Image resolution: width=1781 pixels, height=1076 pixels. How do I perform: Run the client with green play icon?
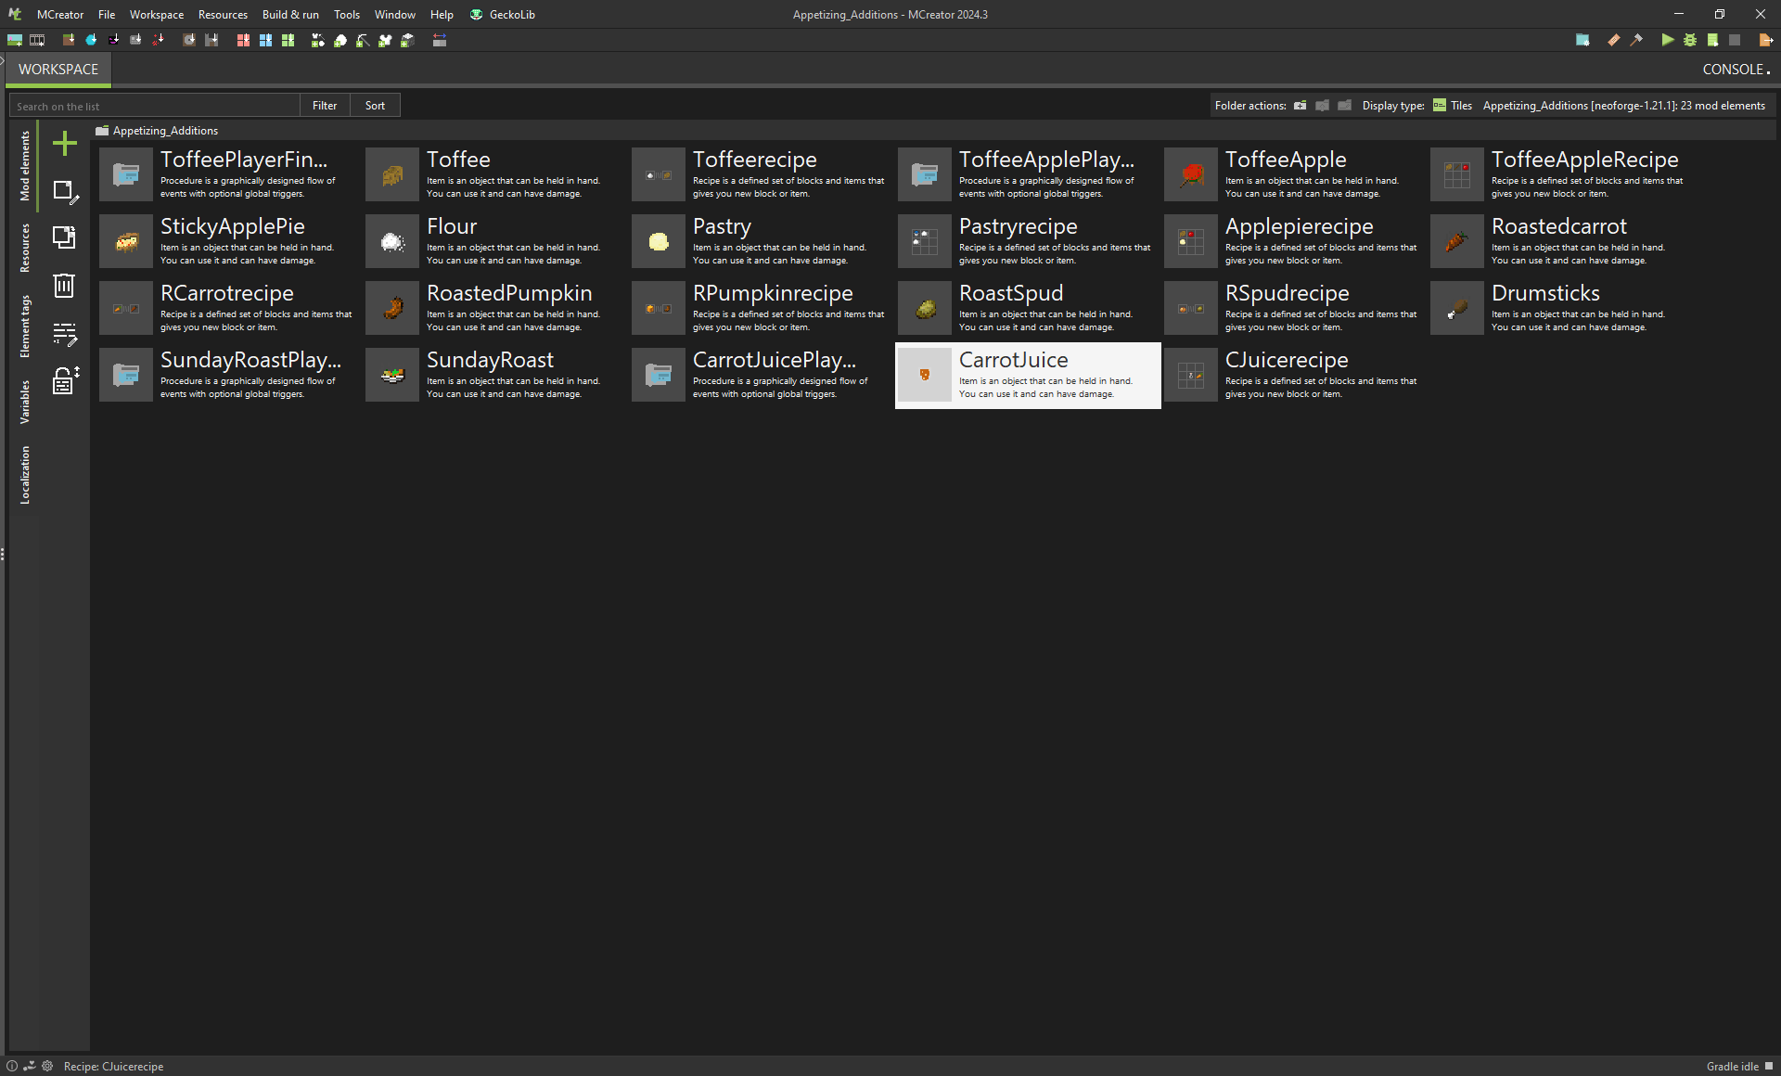tap(1667, 40)
